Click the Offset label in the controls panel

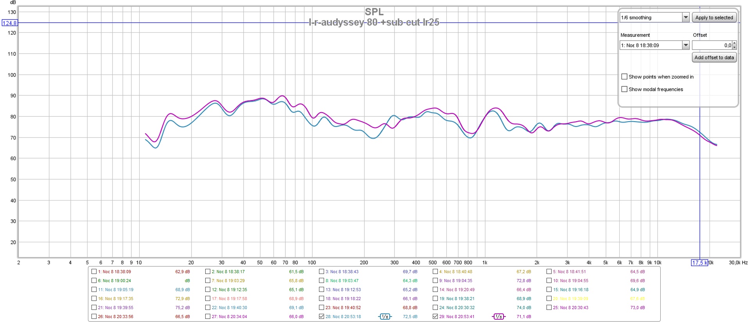[700, 35]
